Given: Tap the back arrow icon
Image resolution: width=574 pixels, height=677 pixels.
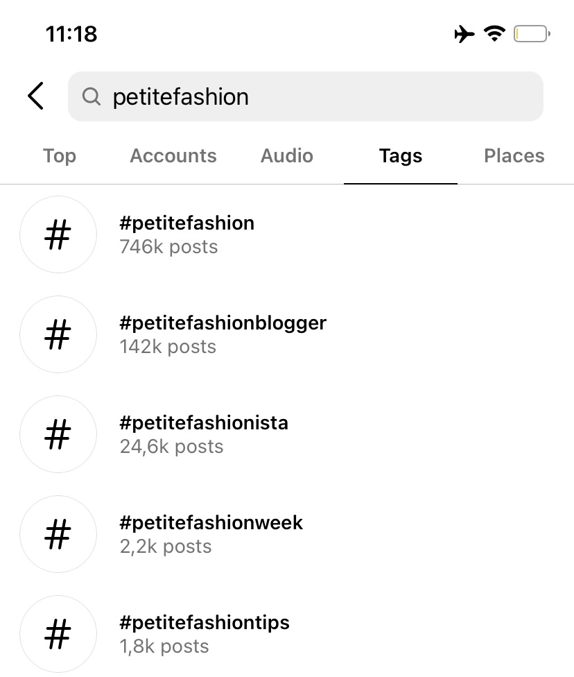Looking at the screenshot, I should point(36,96).
